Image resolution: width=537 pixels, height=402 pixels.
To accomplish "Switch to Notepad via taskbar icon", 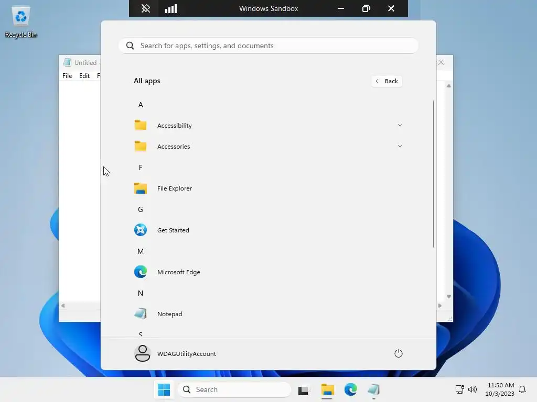I will 373,389.
